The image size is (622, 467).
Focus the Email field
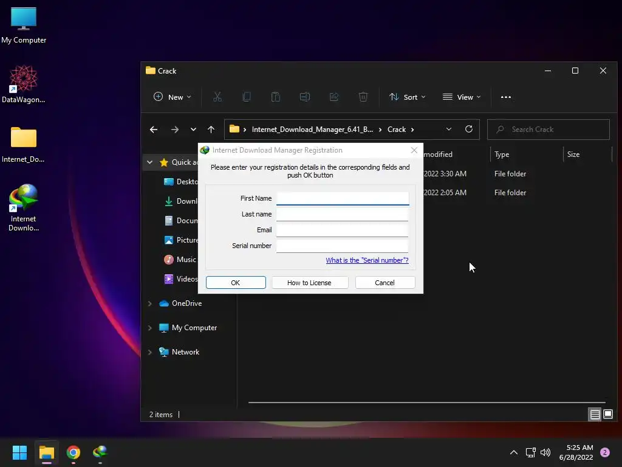pos(343,230)
